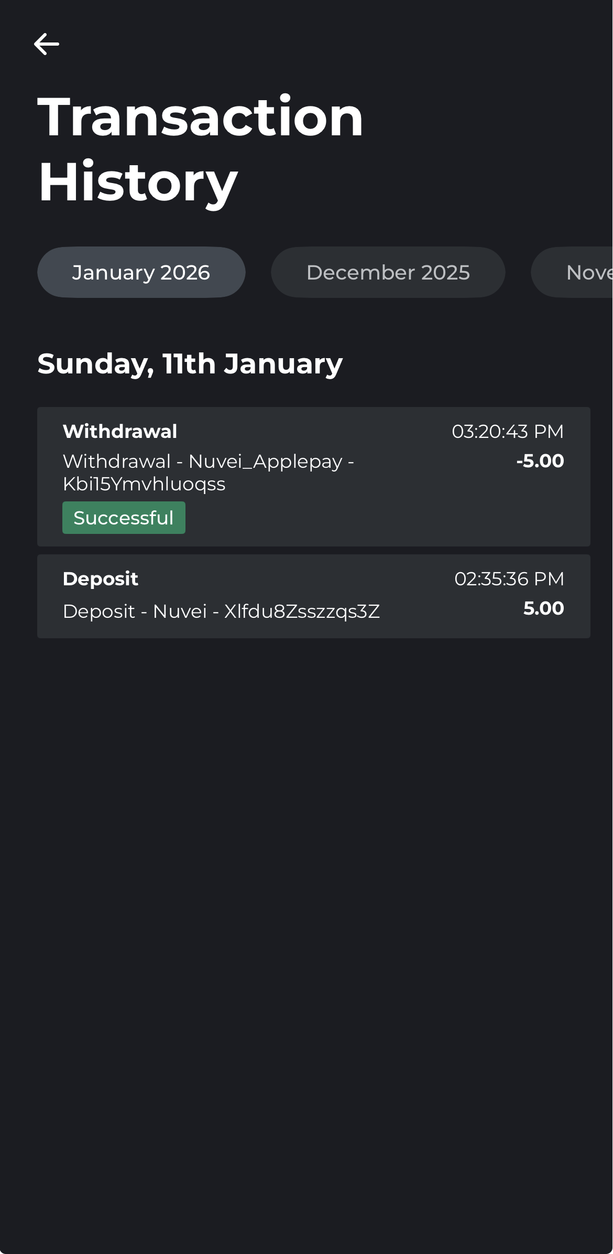The width and height of the screenshot is (613, 1254).
Task: Open the partially visible November tab
Action: point(582,272)
